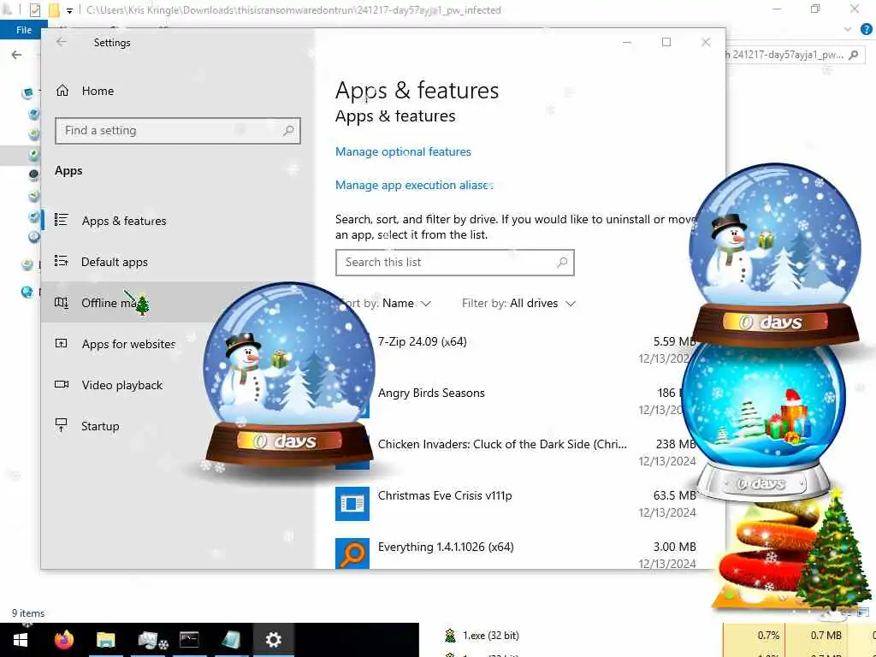This screenshot has height=657, width=876.
Task: Click the Default apps sidebar icon
Action: pos(62,261)
